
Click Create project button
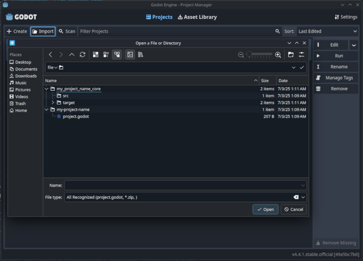pos(17,31)
